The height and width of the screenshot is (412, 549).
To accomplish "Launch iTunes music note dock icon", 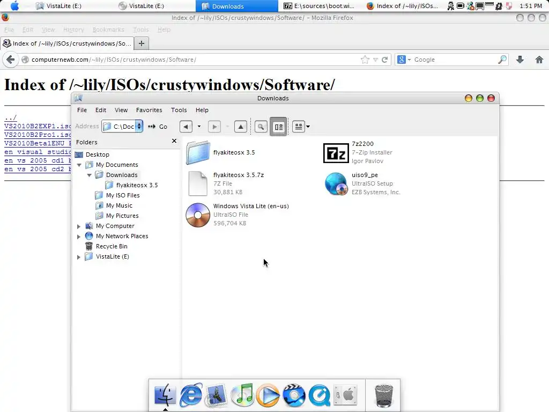I will pyautogui.click(x=242, y=395).
